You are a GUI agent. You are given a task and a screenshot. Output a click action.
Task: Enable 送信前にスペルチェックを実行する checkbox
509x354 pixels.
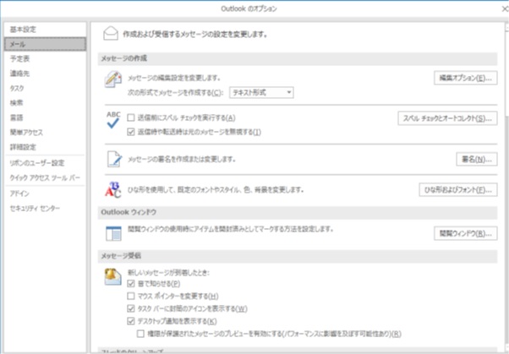tap(130, 117)
